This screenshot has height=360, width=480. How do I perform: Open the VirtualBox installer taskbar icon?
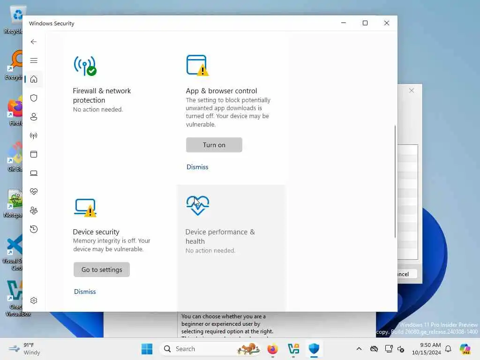(293, 349)
